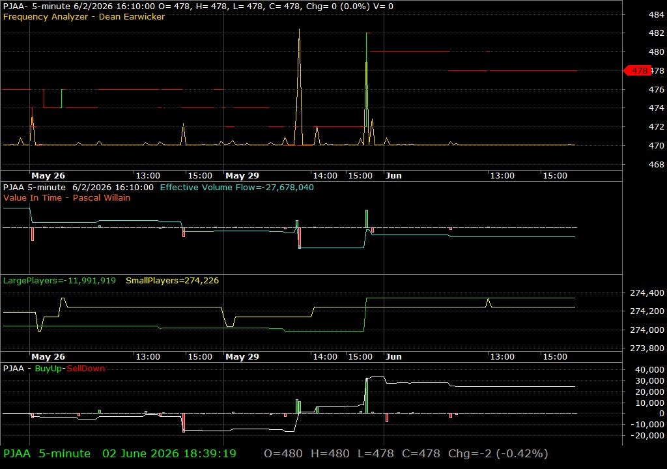Image resolution: width=667 pixels, height=469 pixels.
Task: Select the 'Frequency Analyzer - Dean Earwicker' indicator title
Action: (x=84, y=16)
